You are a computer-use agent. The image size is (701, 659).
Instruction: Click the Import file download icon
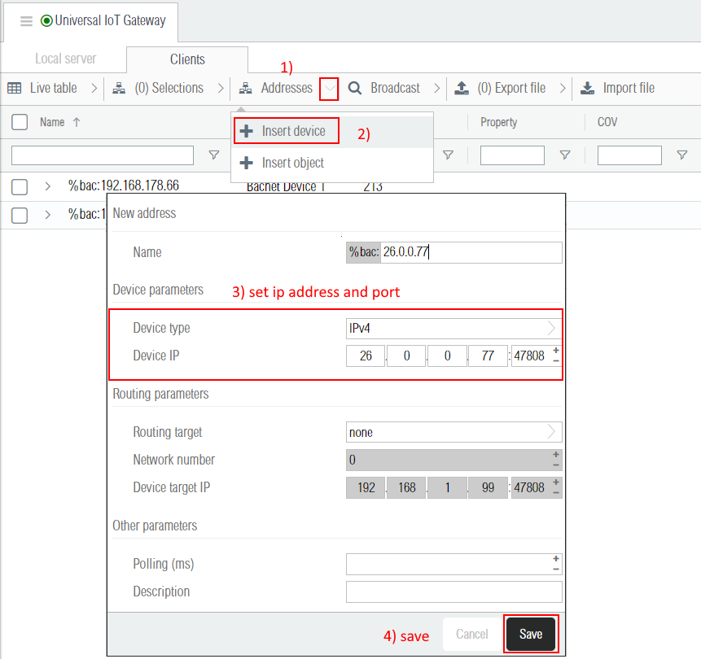click(x=588, y=88)
